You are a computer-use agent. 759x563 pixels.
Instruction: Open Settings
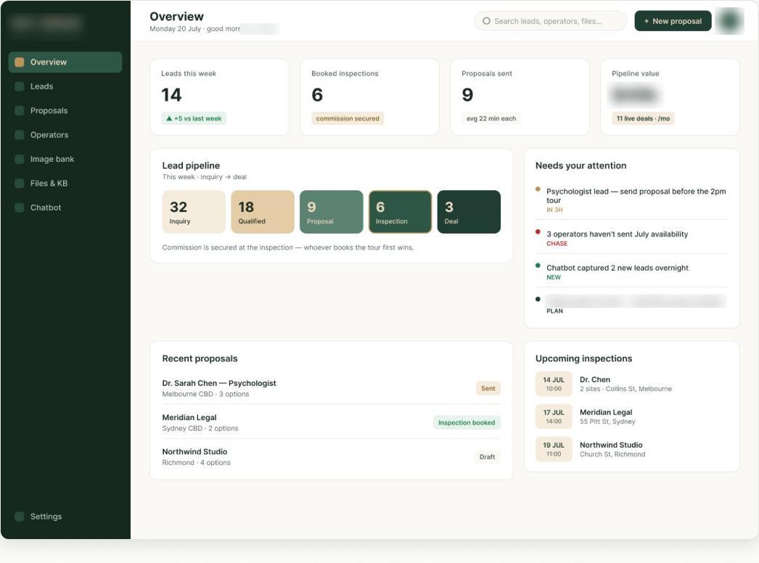point(65,516)
